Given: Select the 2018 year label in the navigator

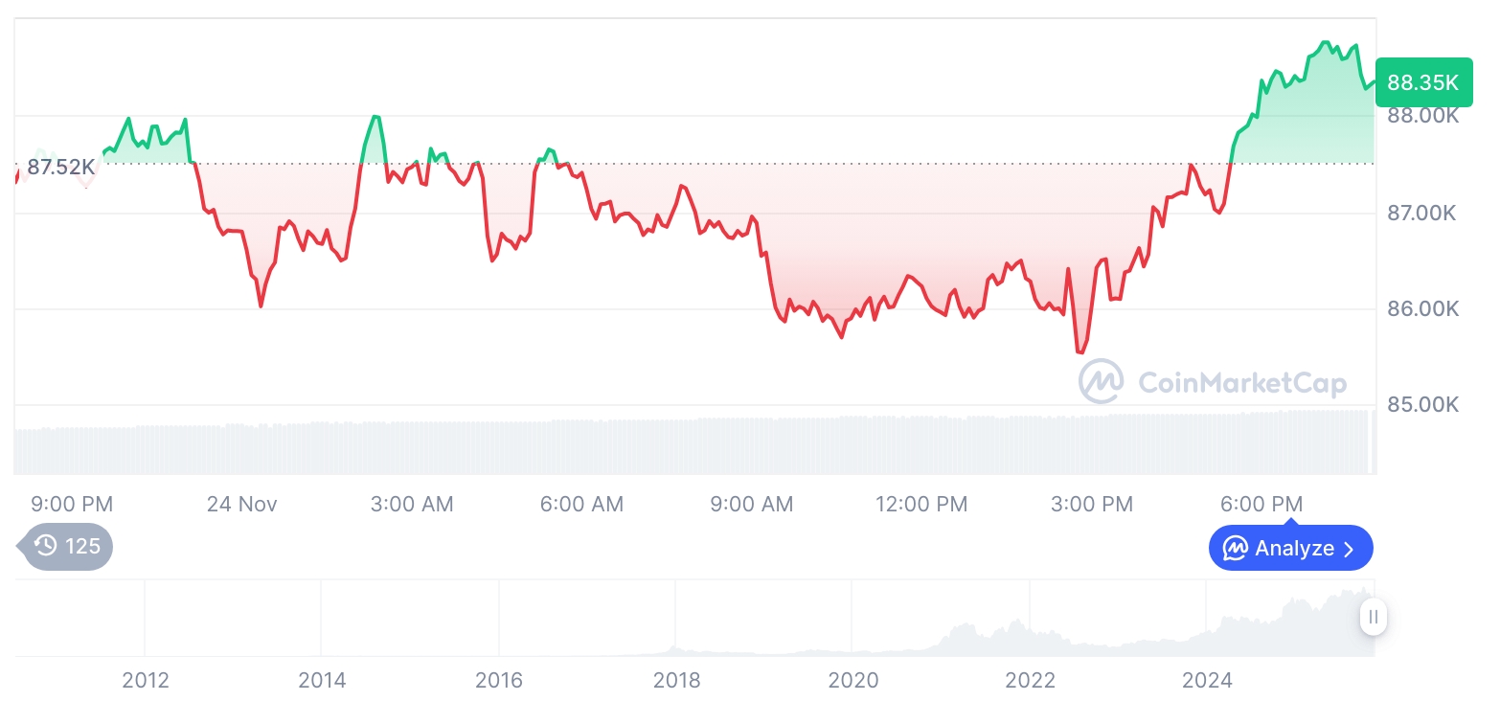Looking at the screenshot, I should pos(676,681).
